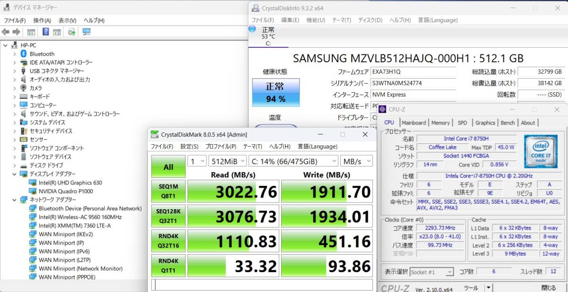The image size is (568, 292).
Task: Click the CPU-Z title bar app icon
Action: tap(382, 109)
